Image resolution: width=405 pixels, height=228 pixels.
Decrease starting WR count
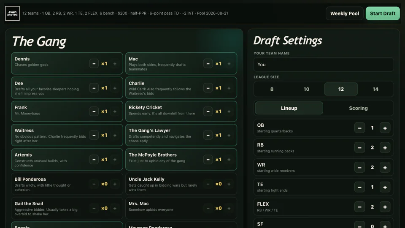click(x=359, y=168)
